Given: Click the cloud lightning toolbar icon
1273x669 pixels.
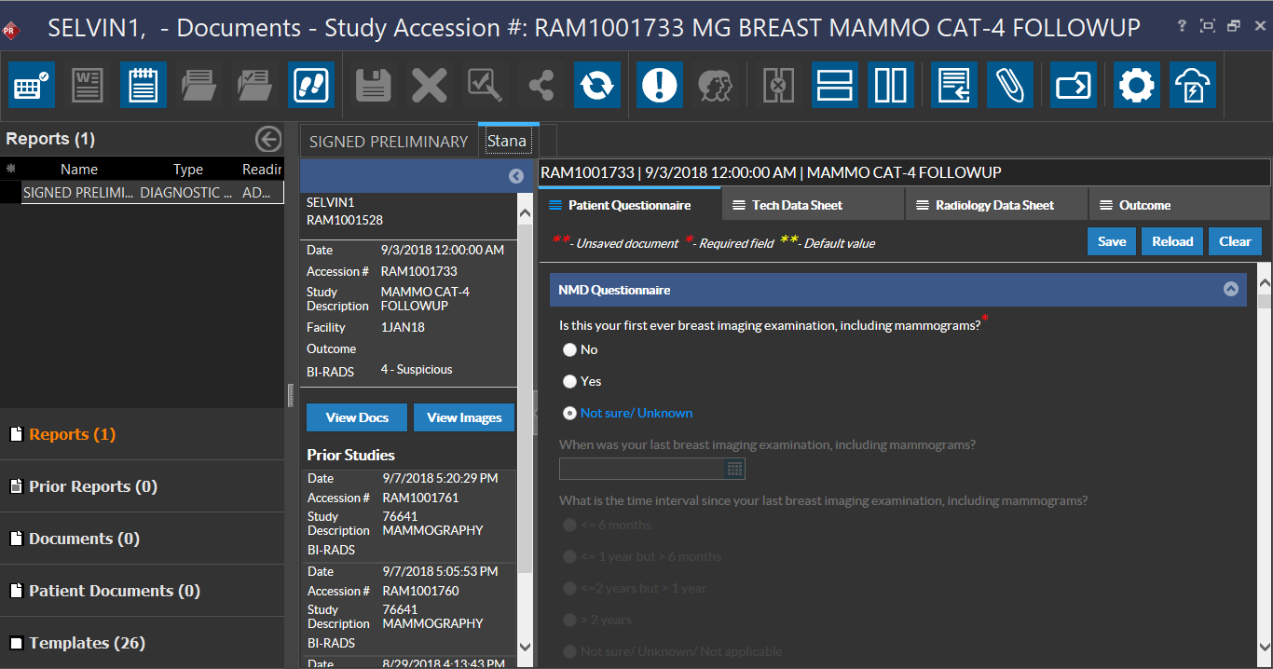Looking at the screenshot, I should [1193, 85].
